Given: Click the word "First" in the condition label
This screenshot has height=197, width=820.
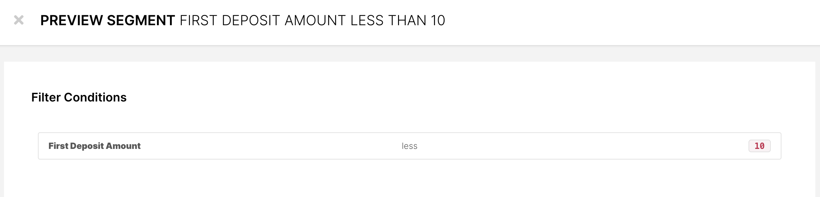Looking at the screenshot, I should click(58, 146).
